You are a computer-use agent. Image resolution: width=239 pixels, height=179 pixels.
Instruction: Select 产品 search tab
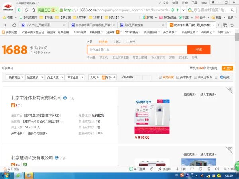[x=90, y=42]
